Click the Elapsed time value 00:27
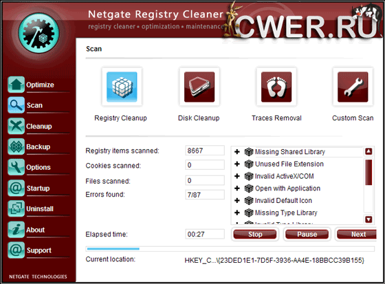Viewport: 385px width, 284px height. tap(205, 234)
